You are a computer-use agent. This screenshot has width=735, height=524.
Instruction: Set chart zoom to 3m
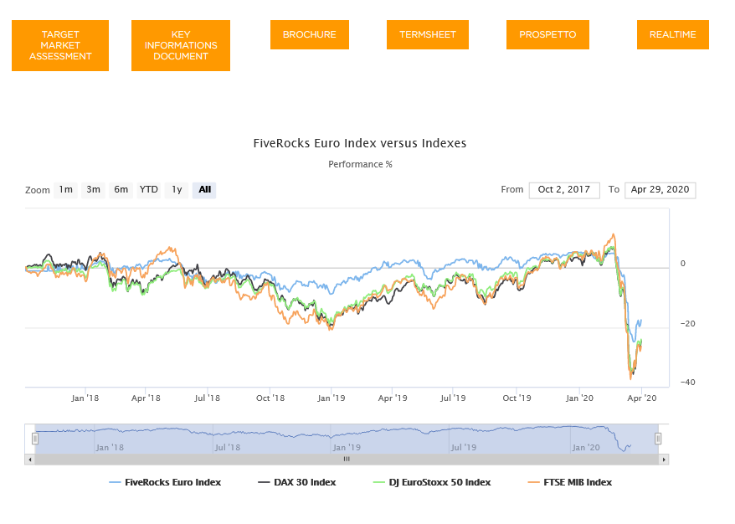(x=93, y=190)
